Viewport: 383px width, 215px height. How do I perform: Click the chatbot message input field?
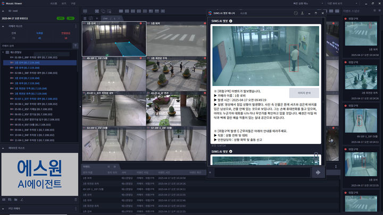[261, 172]
